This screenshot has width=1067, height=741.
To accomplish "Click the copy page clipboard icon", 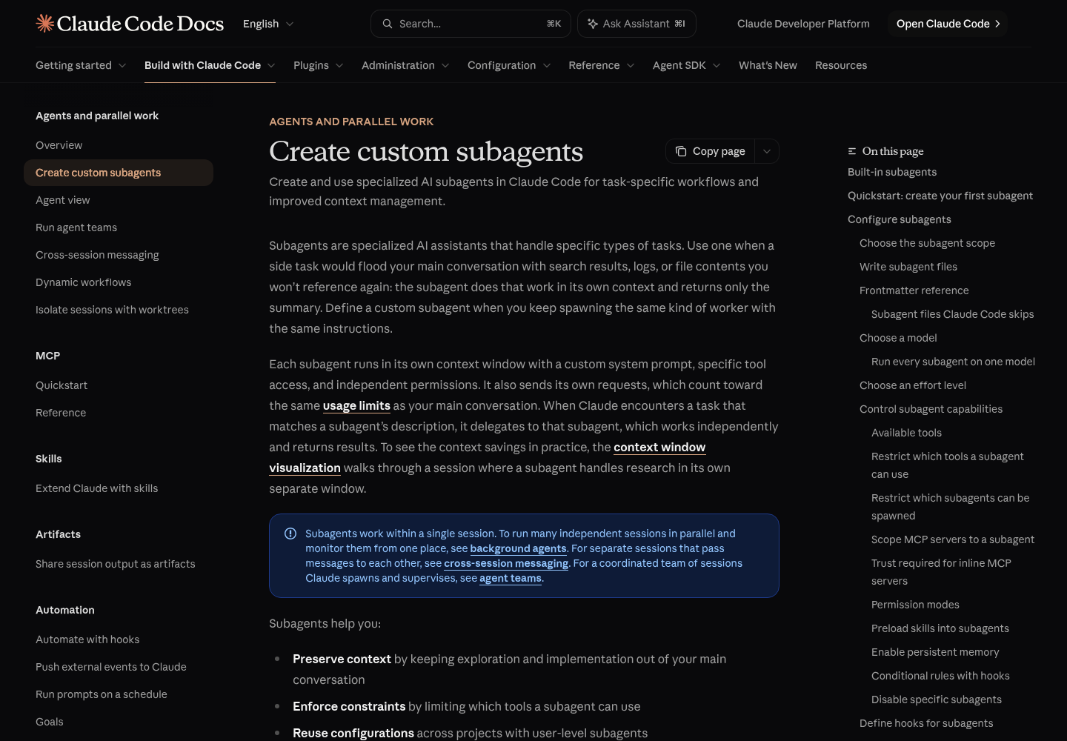I will point(681,151).
